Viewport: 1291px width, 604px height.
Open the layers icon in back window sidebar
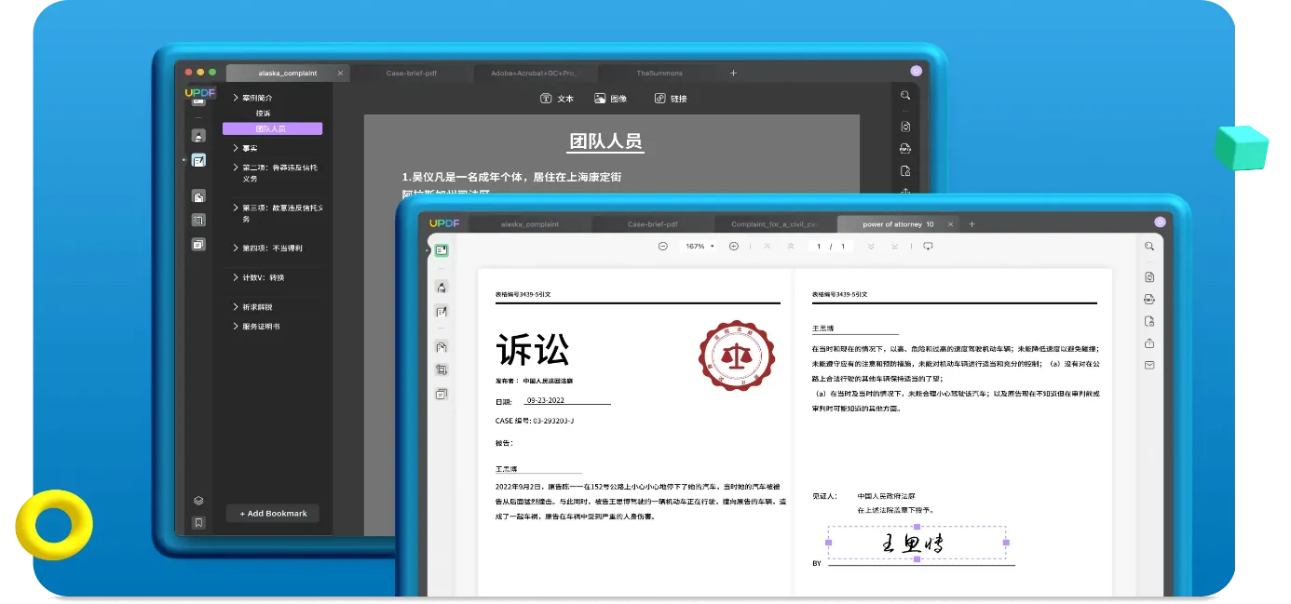[198, 501]
